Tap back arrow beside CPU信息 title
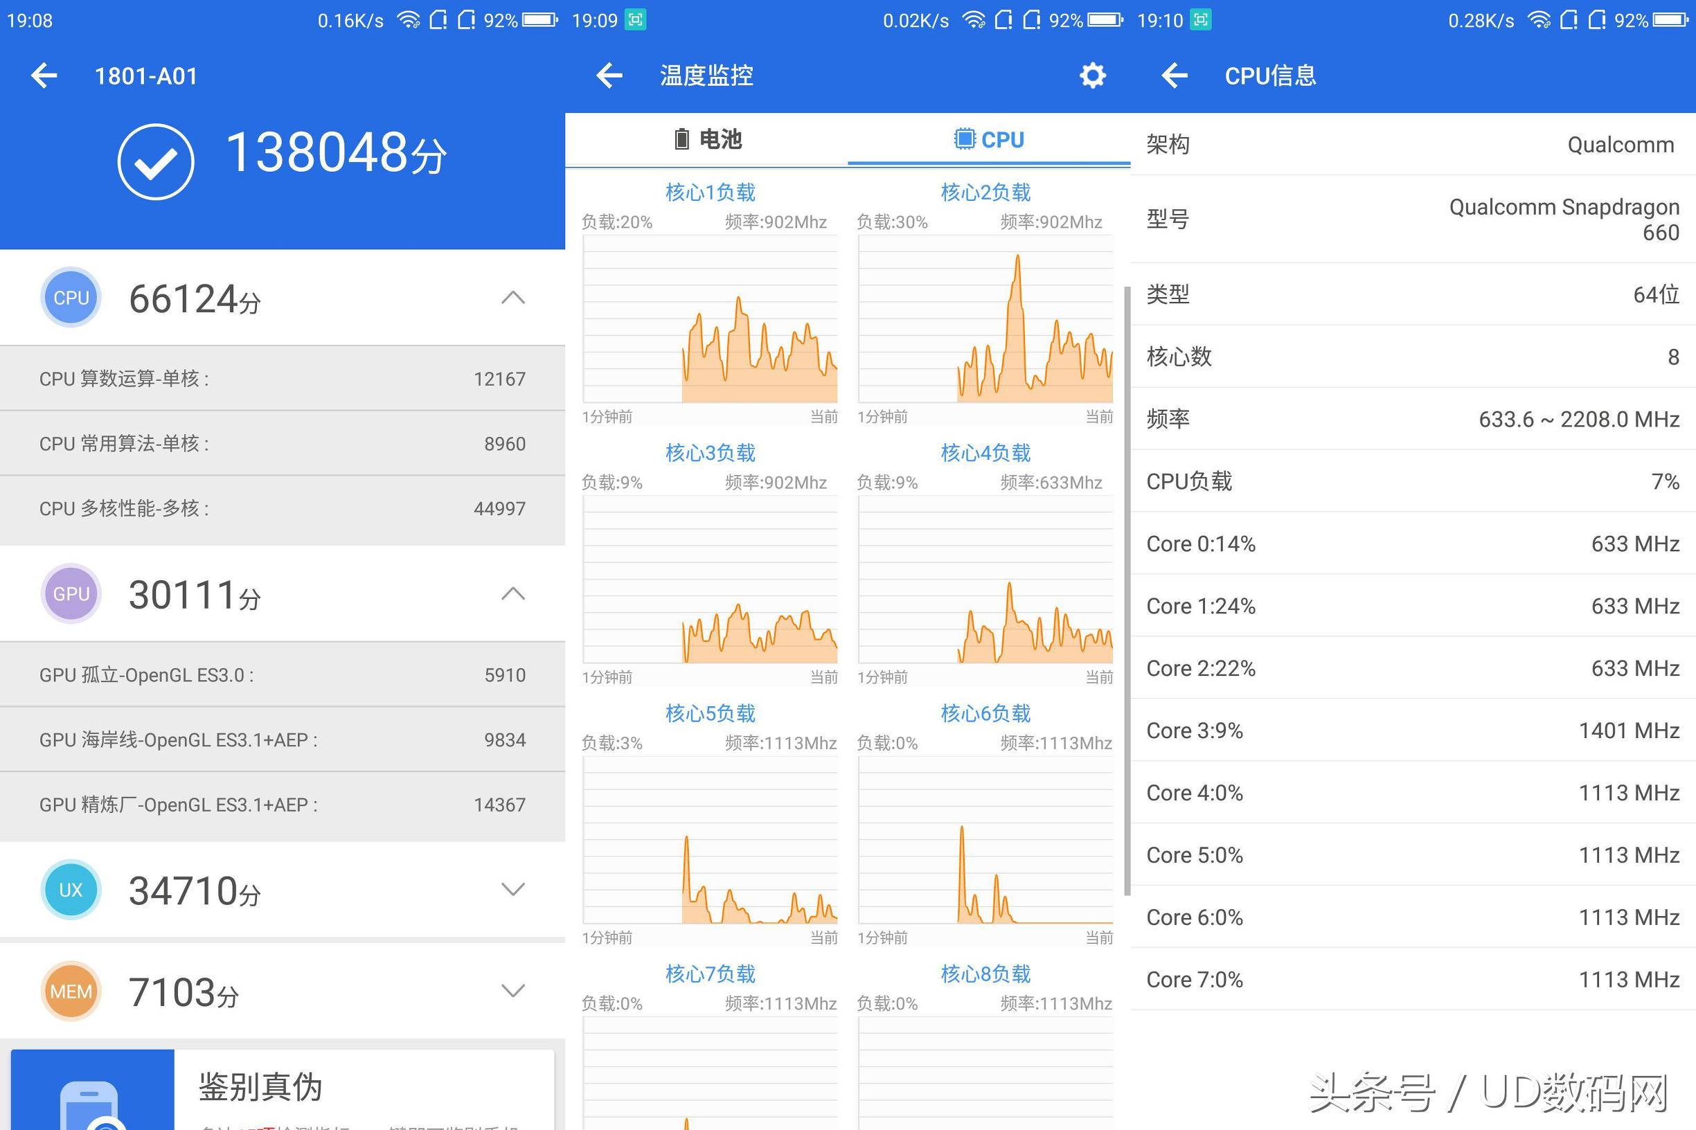1696x1130 pixels. point(1174,75)
